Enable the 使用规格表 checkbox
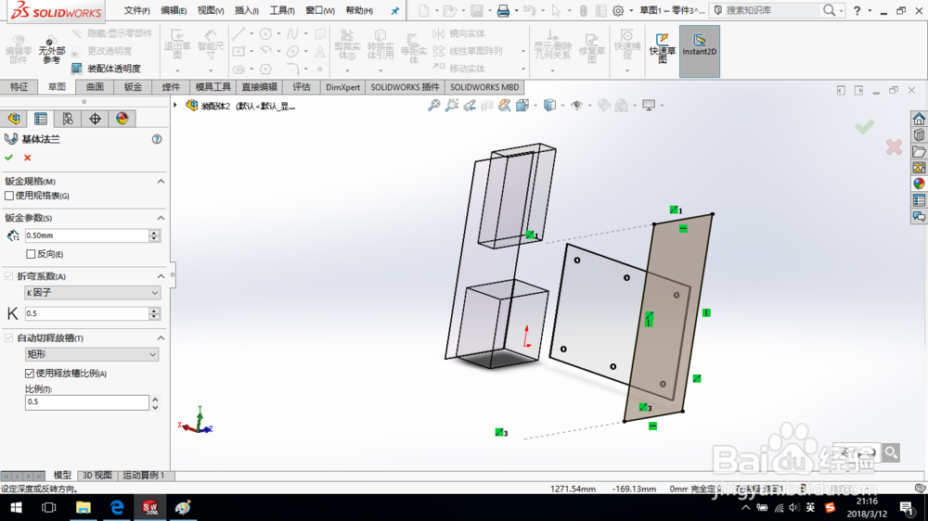 tap(9, 196)
